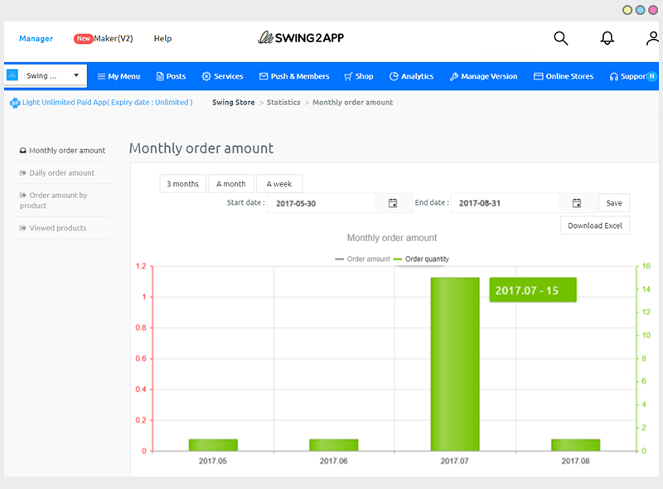The image size is (663, 489).
Task: Open Start date calendar picker icon
Action: (x=393, y=203)
